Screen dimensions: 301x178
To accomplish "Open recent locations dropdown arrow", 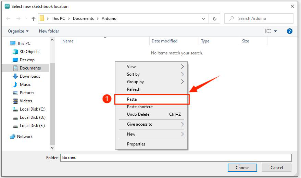I will click(26, 18).
